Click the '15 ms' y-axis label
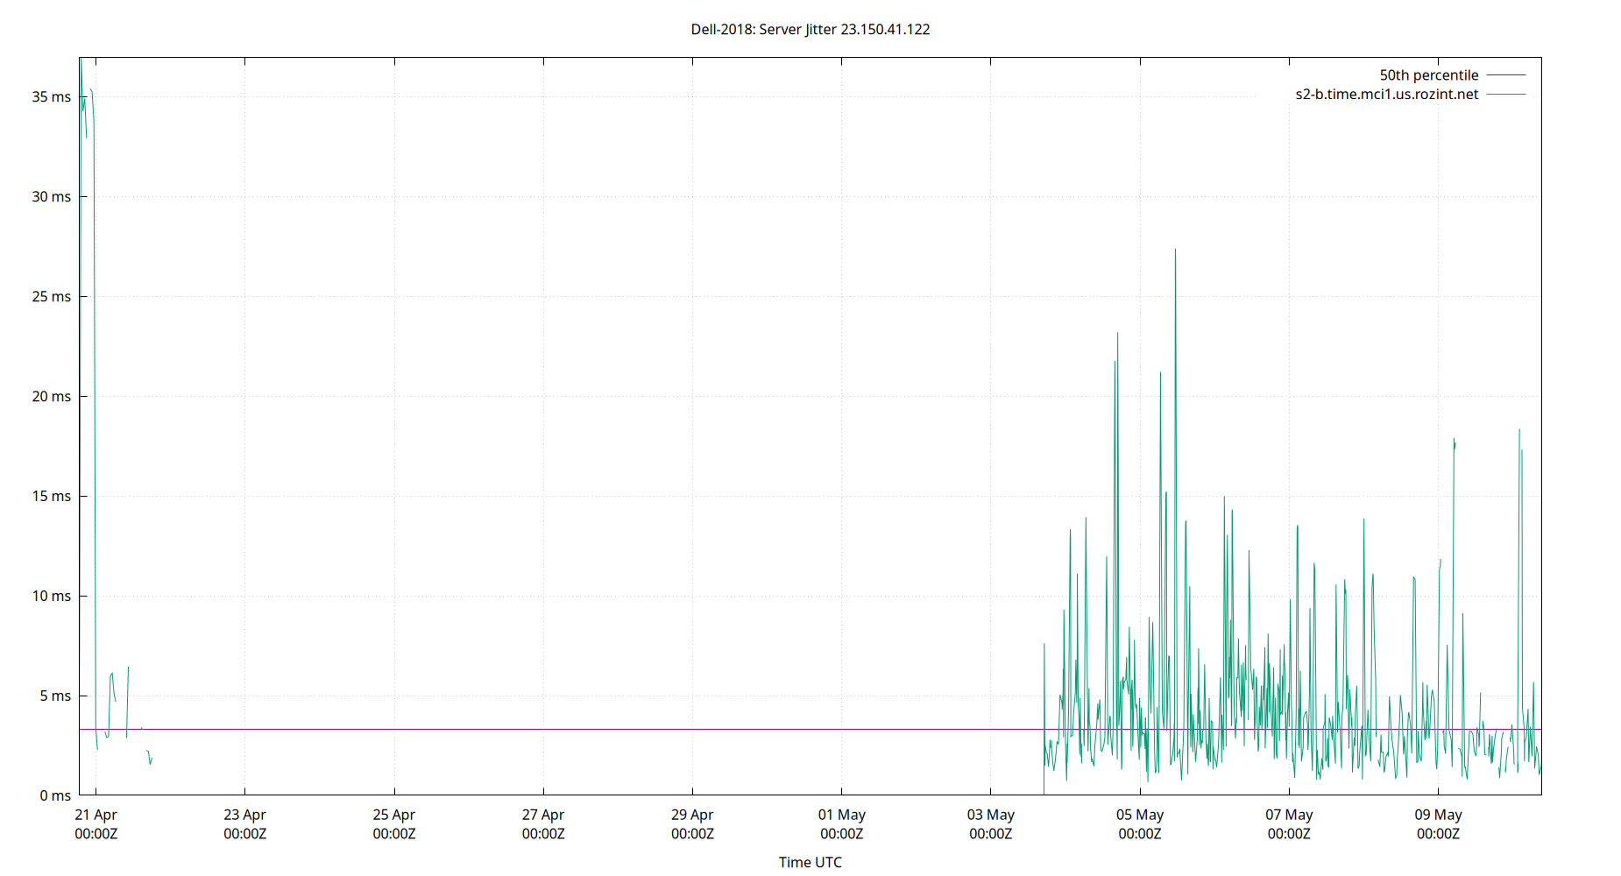The height and width of the screenshot is (876, 1621). click(52, 496)
